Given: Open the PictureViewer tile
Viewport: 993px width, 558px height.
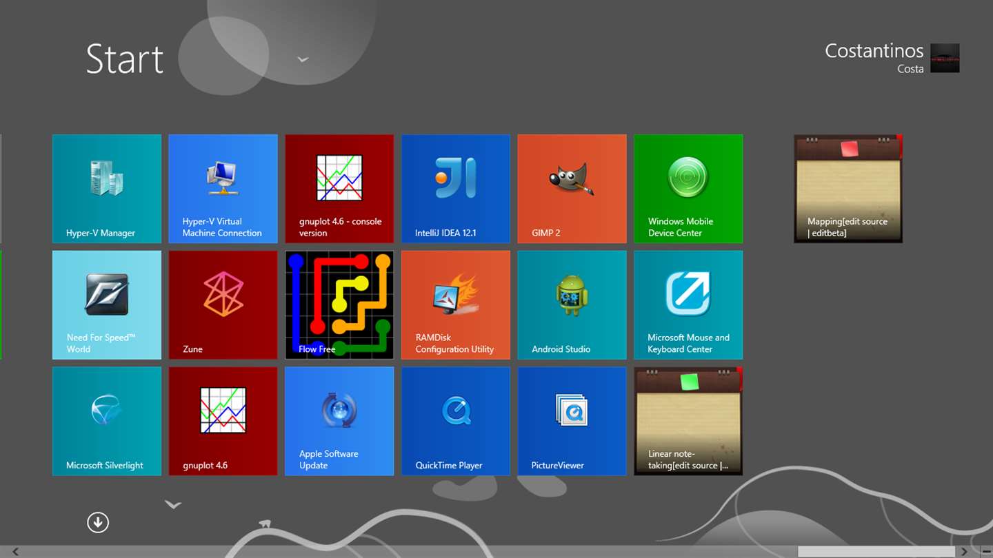Looking at the screenshot, I should pyautogui.click(x=572, y=421).
